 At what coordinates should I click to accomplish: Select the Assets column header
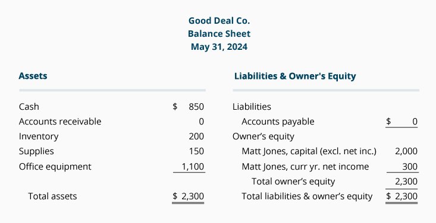(33, 76)
